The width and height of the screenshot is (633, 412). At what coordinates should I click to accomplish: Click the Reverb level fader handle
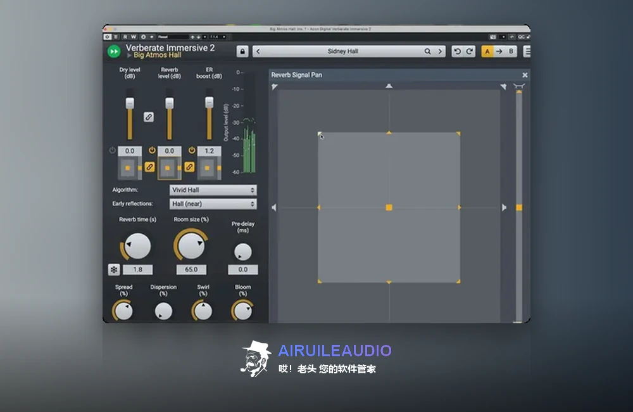(170, 103)
